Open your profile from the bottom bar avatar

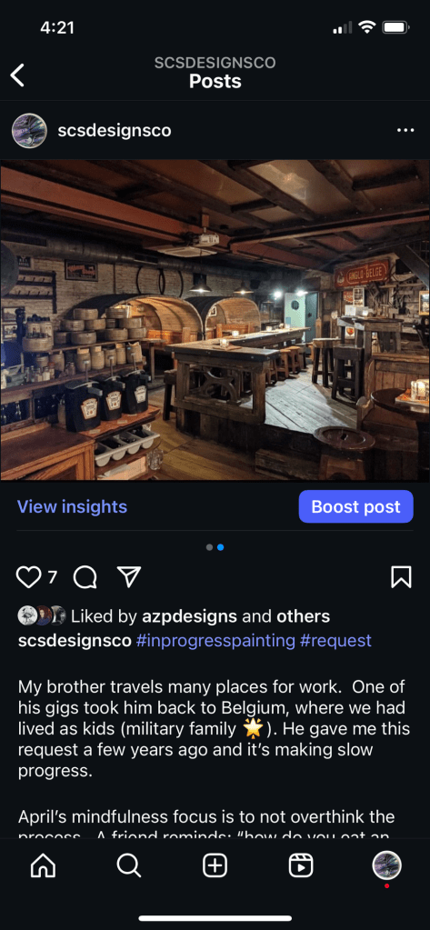click(386, 866)
